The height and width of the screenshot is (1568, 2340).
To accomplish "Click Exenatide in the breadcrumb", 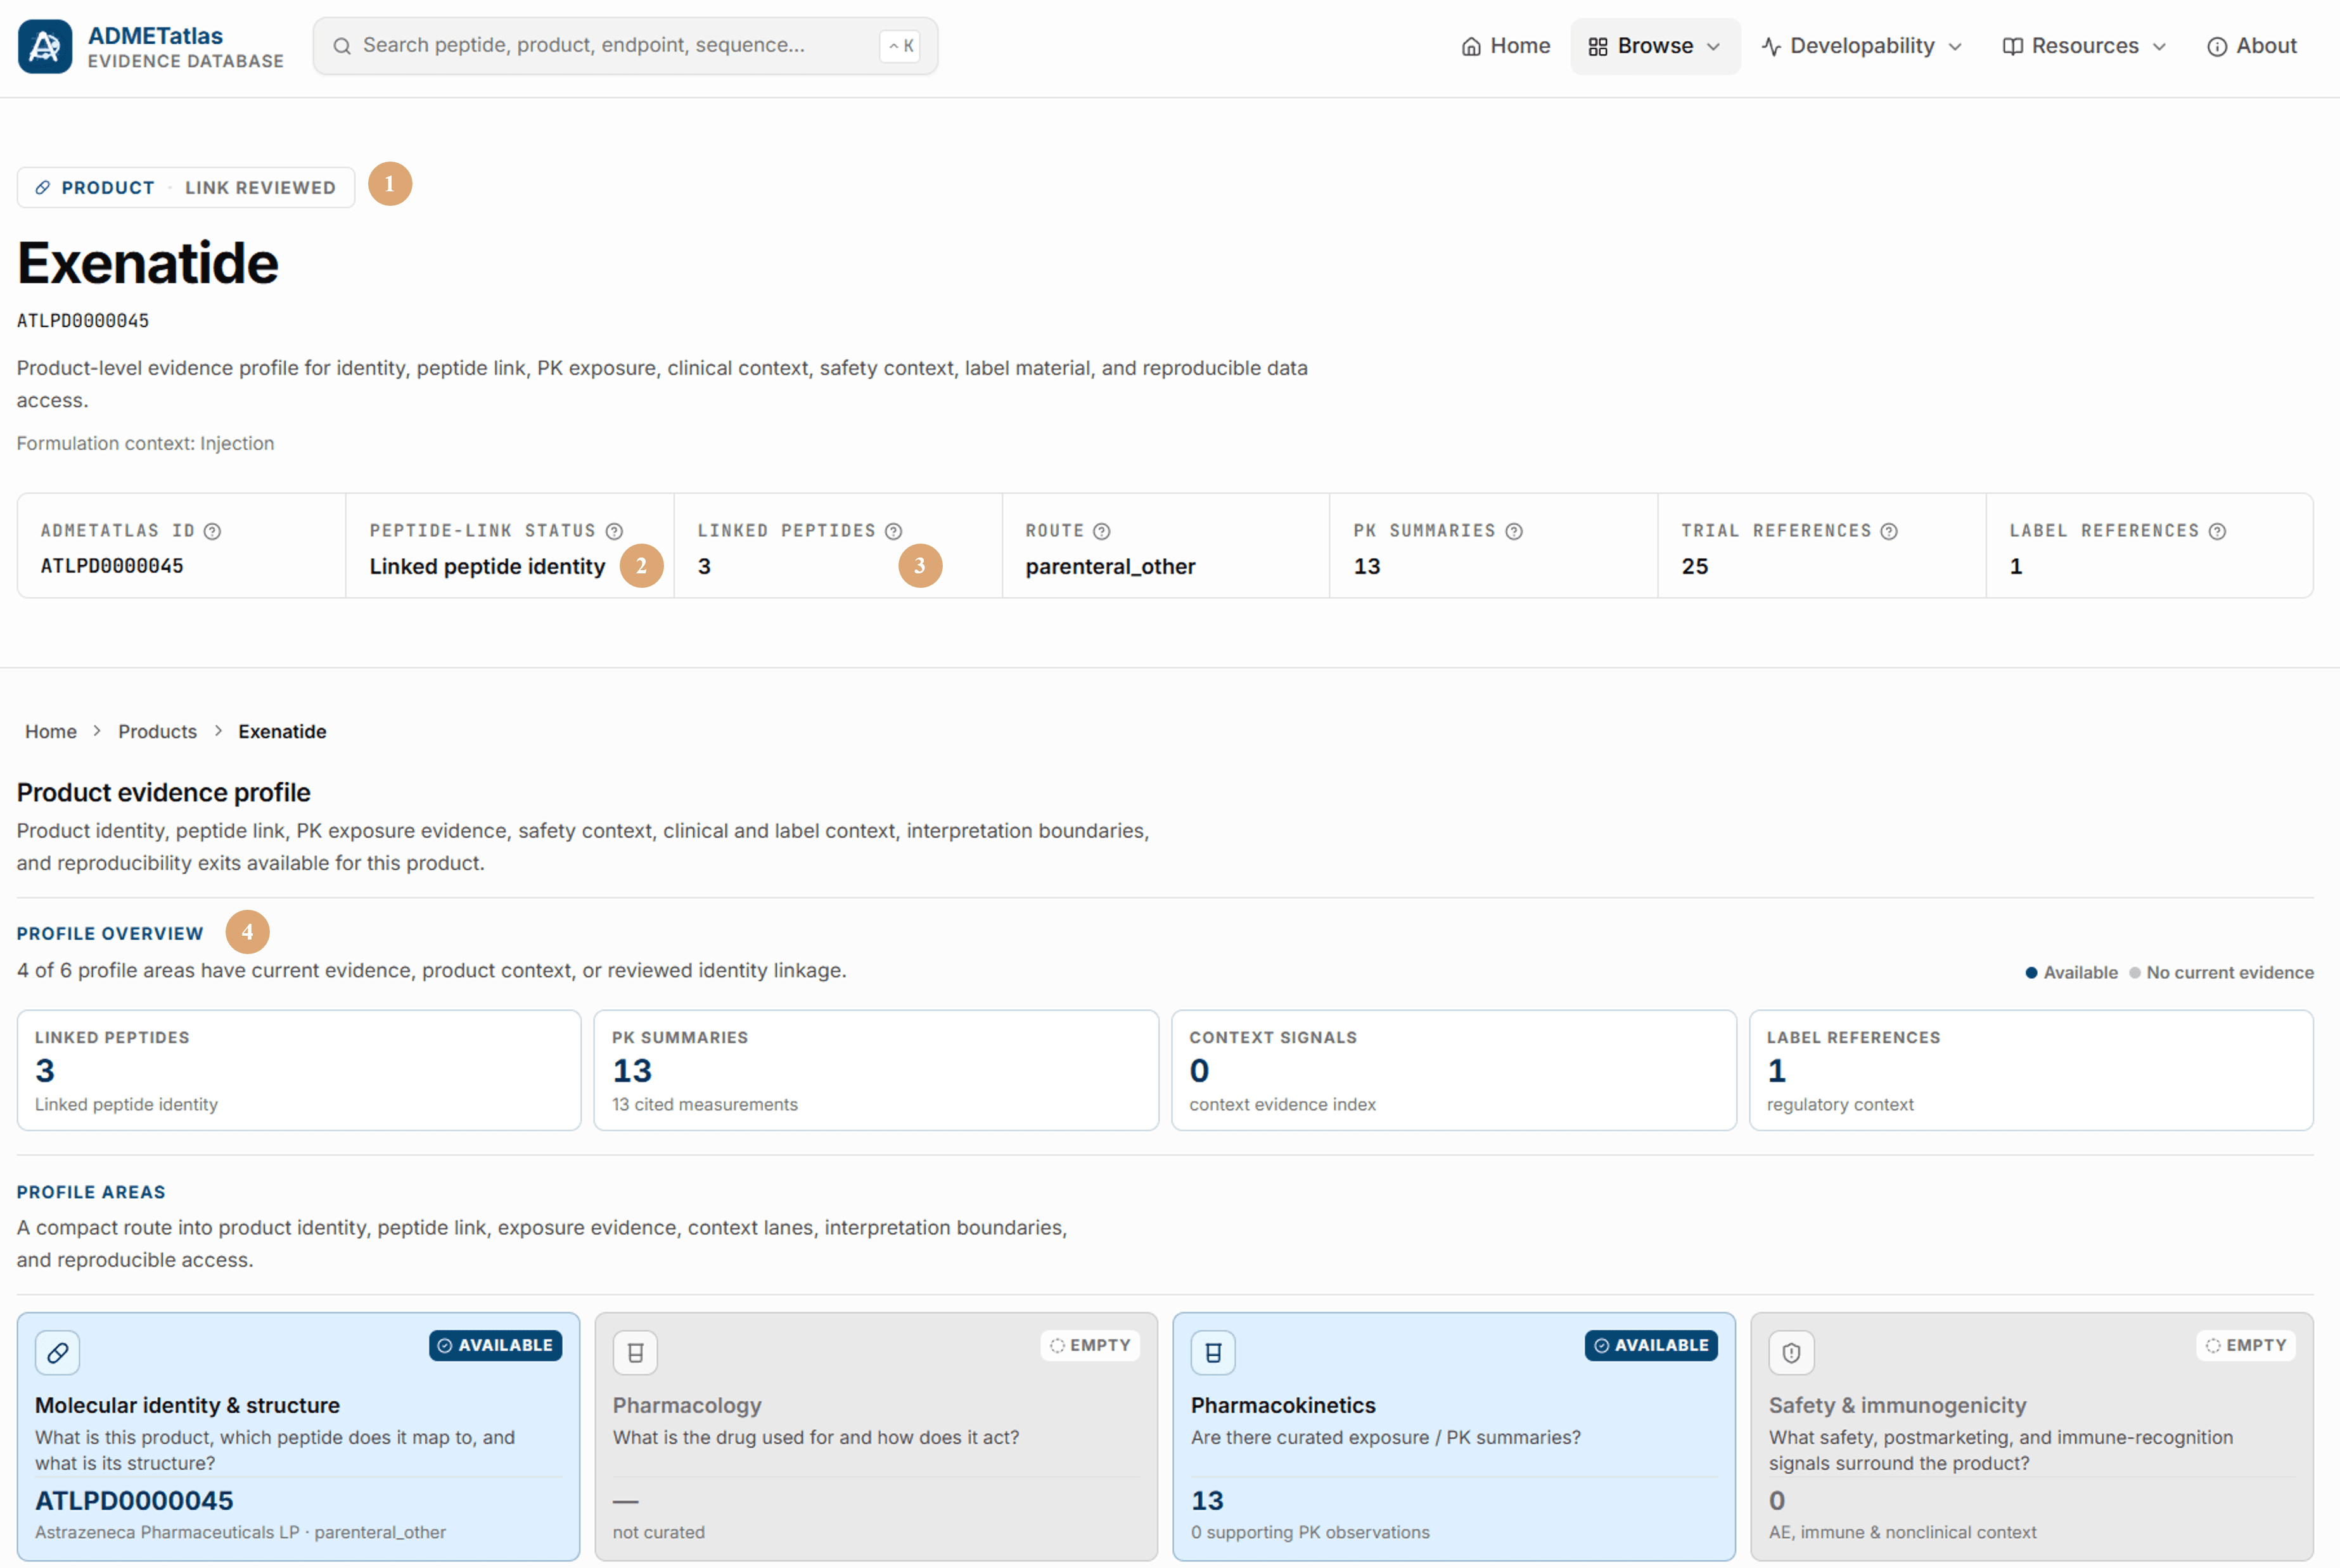I will coord(282,731).
